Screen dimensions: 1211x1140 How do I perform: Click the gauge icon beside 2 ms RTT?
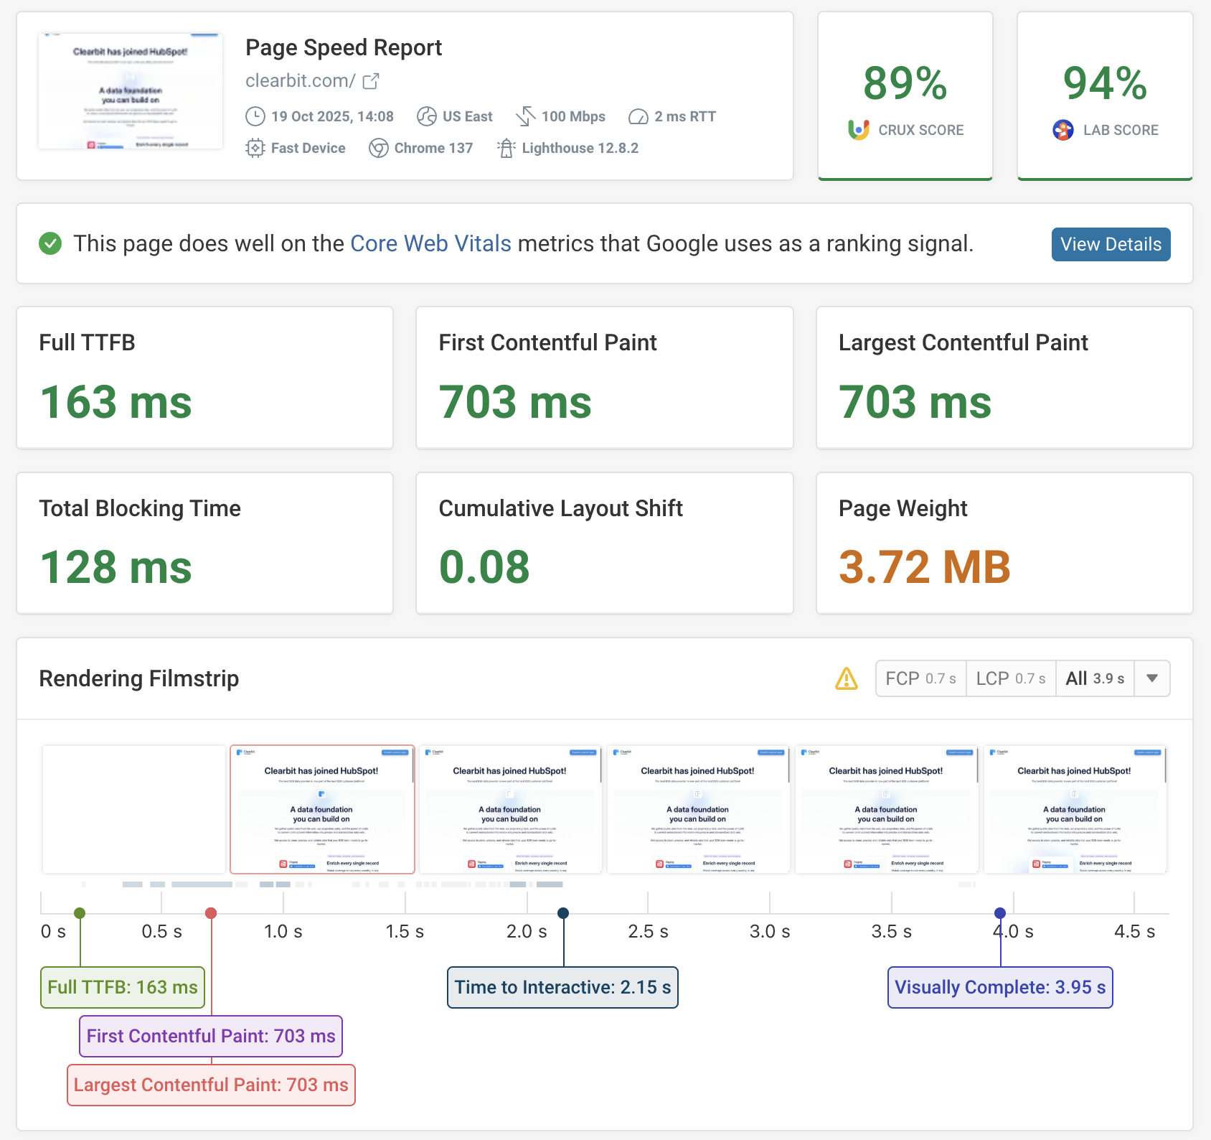click(639, 116)
